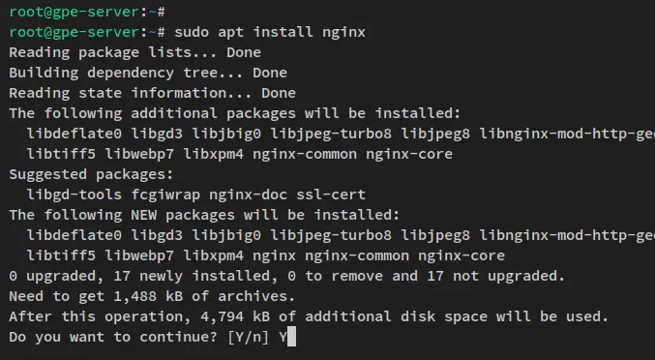This screenshot has height=360, width=655.
Task: Click "libwebp7" in the additional packages list
Action: (139, 154)
